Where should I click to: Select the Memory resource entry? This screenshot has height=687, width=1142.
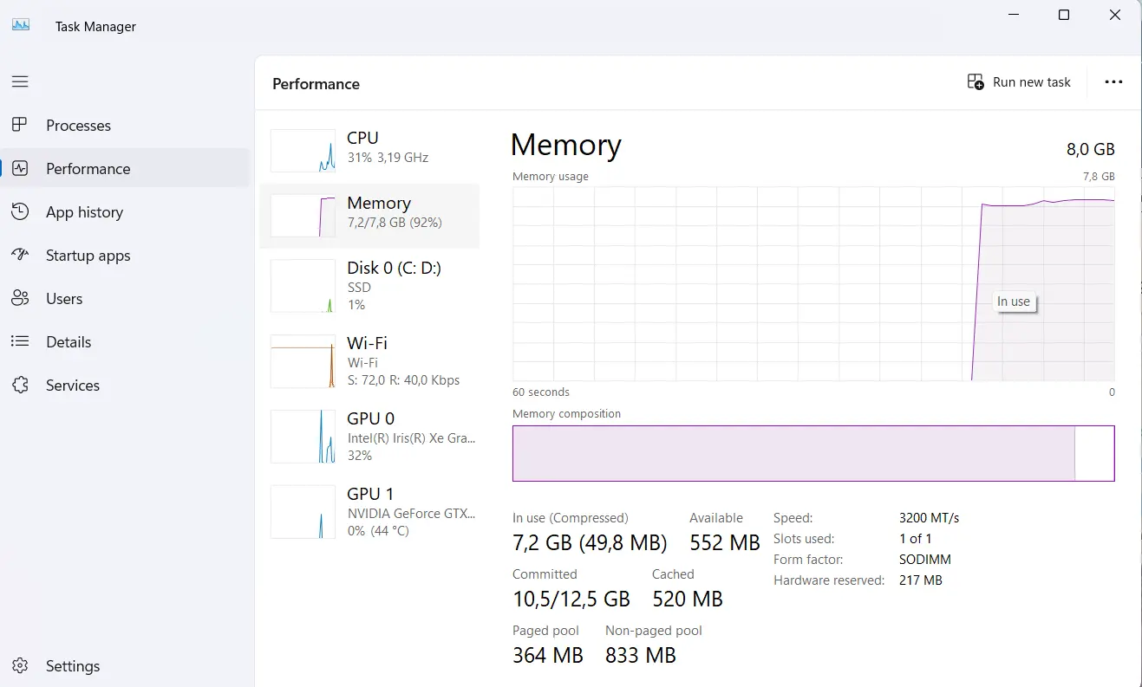[369, 216]
